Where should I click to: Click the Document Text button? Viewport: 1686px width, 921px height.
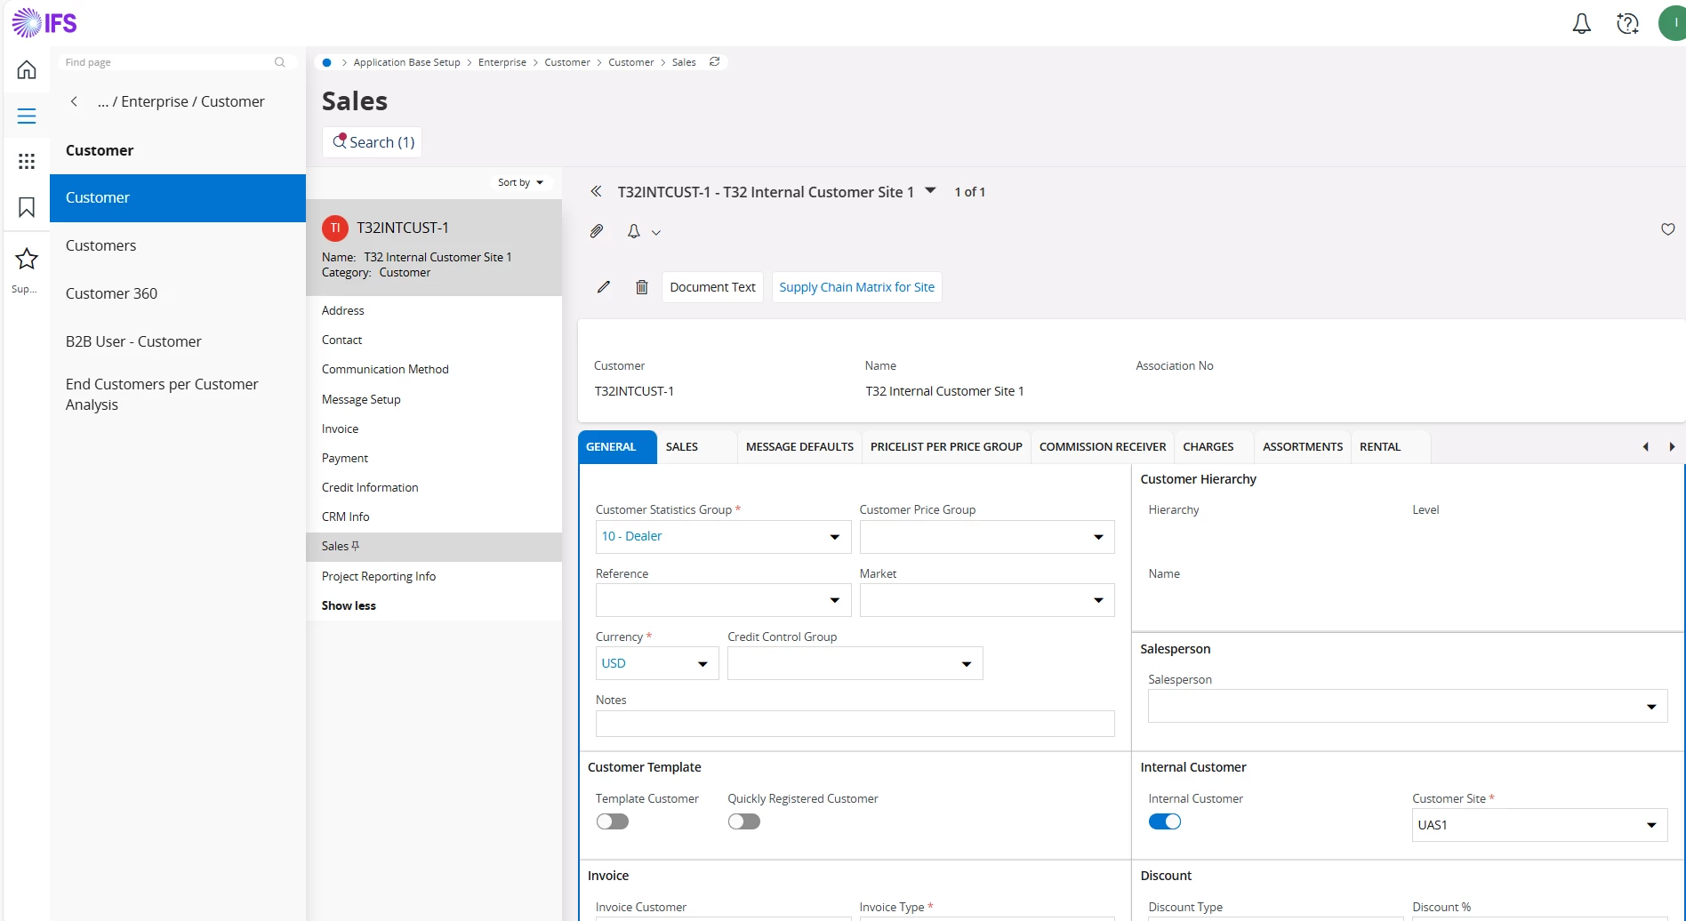(712, 287)
